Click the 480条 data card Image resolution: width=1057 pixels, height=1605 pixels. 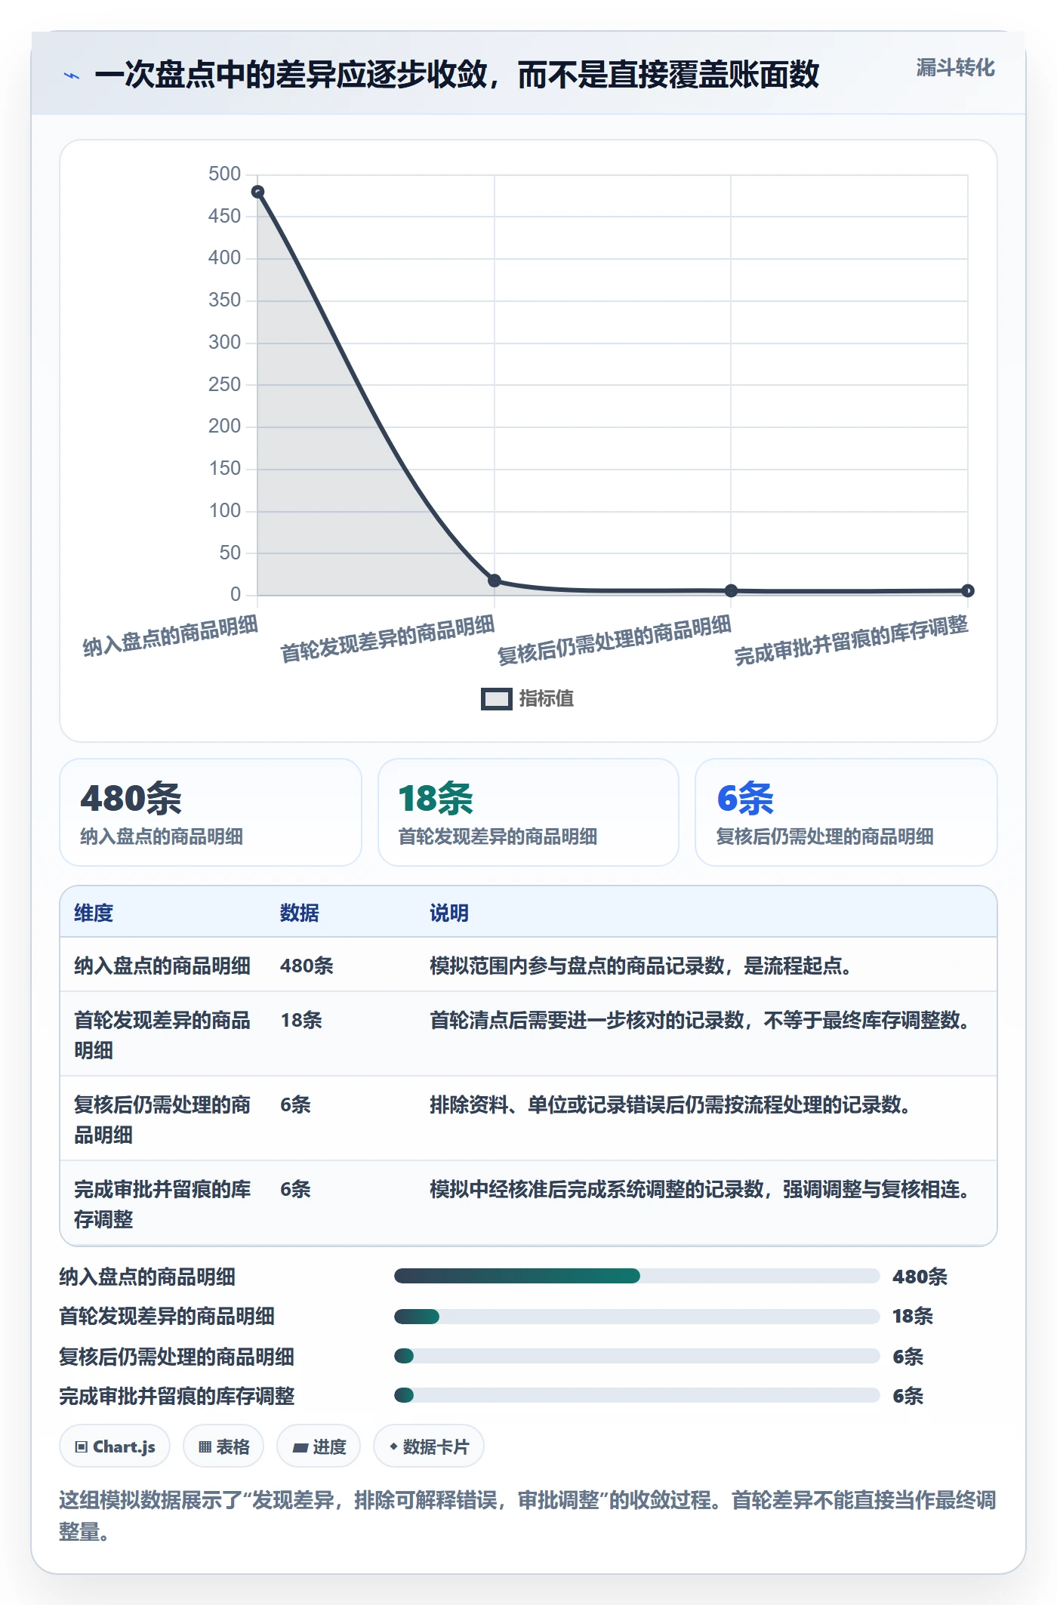(x=211, y=812)
